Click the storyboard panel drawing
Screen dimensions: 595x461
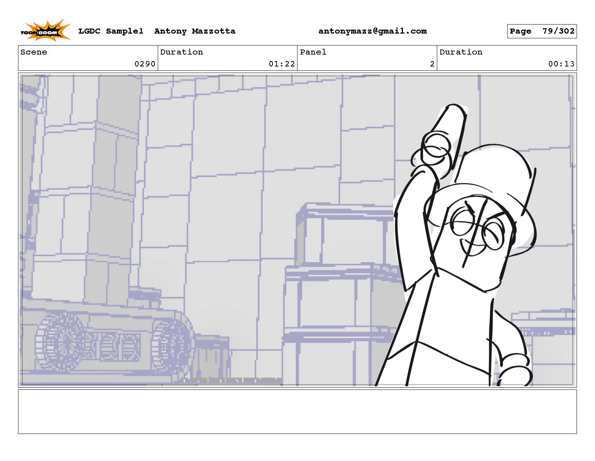[x=297, y=230]
